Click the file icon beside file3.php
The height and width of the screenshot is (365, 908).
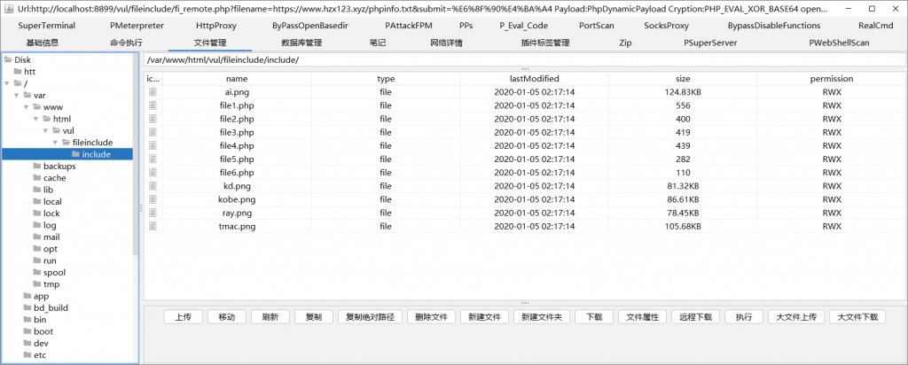(x=153, y=133)
